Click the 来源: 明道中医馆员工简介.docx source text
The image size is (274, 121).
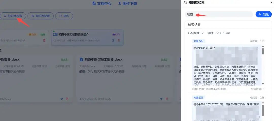[x=209, y=89]
